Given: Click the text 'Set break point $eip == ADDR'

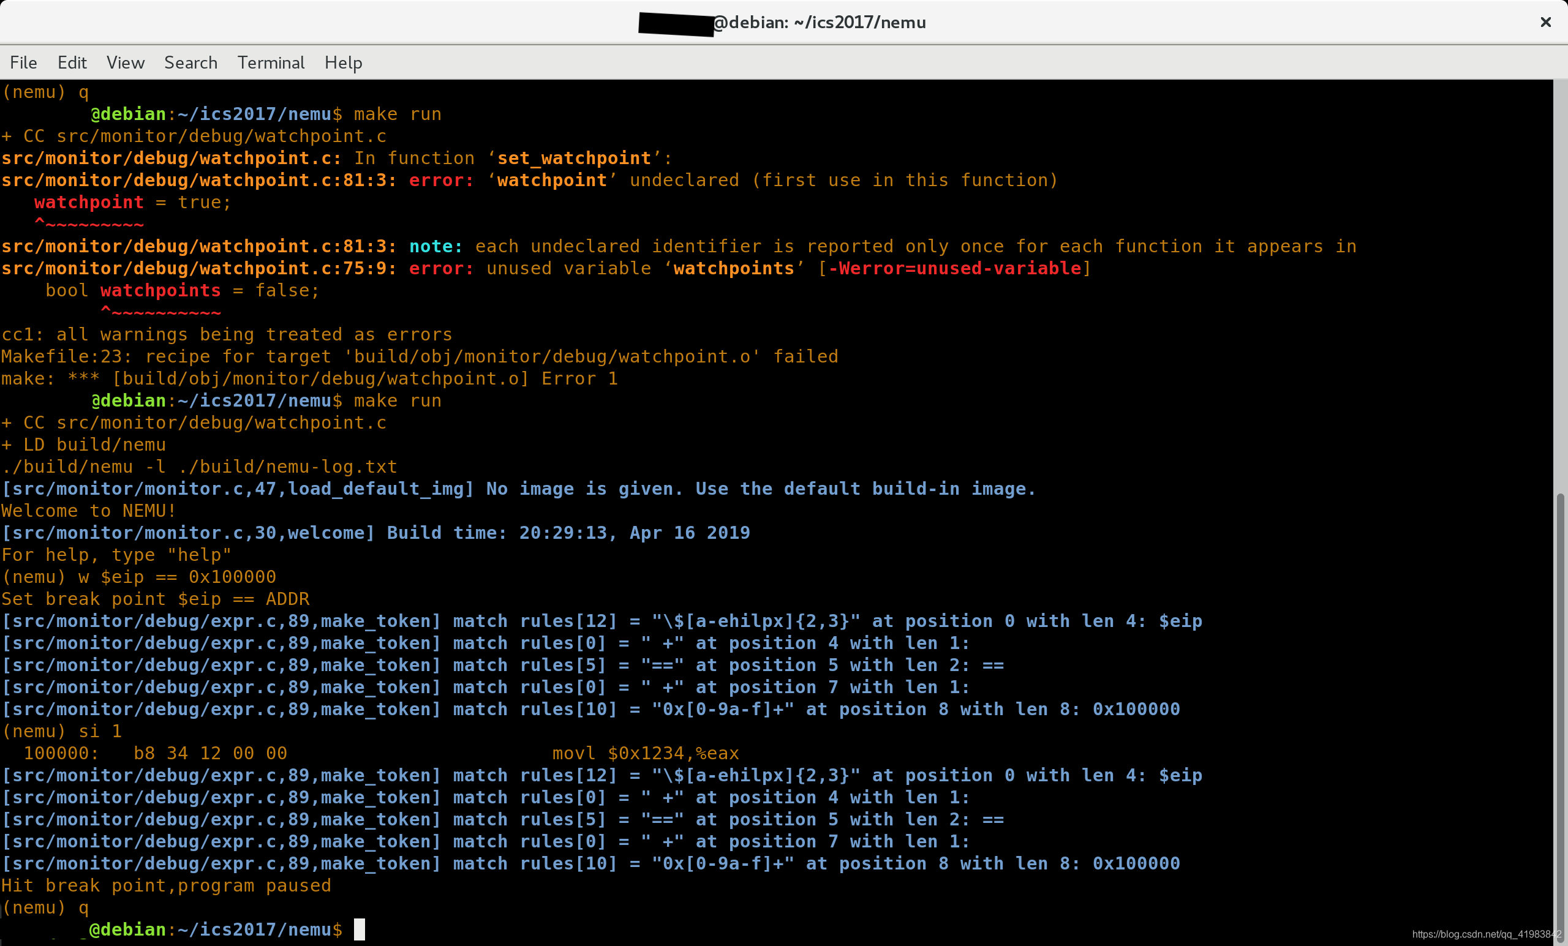Looking at the screenshot, I should click(156, 599).
